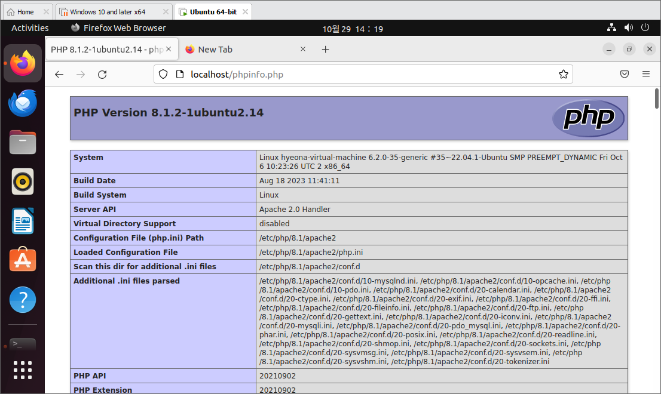The image size is (661, 394).
Task: Restore the Firefox browser window
Action: [x=629, y=49]
